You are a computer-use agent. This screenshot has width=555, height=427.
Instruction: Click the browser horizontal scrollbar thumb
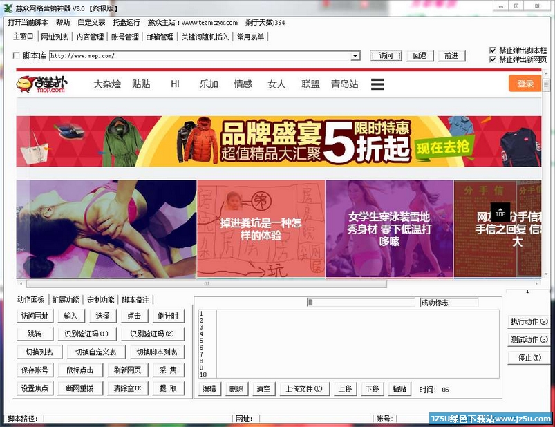pyautogui.click(x=207, y=283)
